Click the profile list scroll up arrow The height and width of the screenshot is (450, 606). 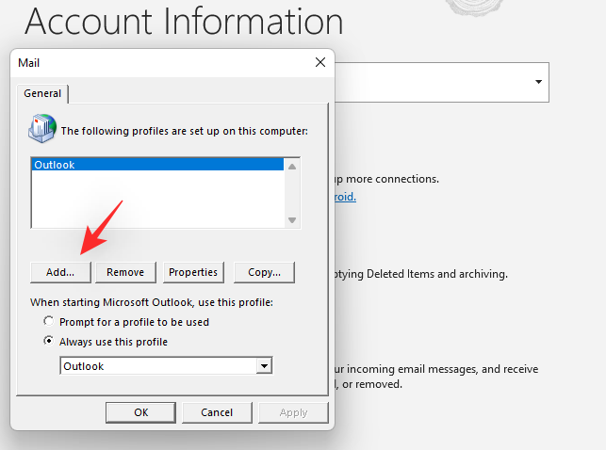(293, 167)
